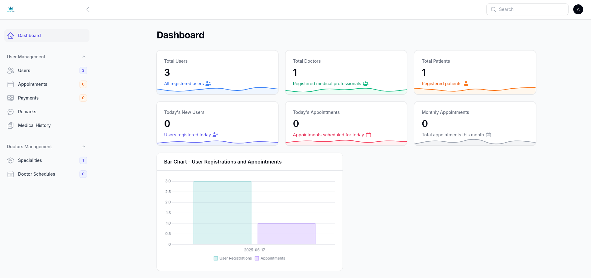The image size is (591, 278).
Task: Click the Remarks chat bubble icon
Action: [11, 112]
